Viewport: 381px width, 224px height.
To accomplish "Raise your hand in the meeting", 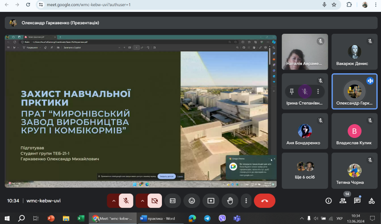I will pyautogui.click(x=230, y=201).
